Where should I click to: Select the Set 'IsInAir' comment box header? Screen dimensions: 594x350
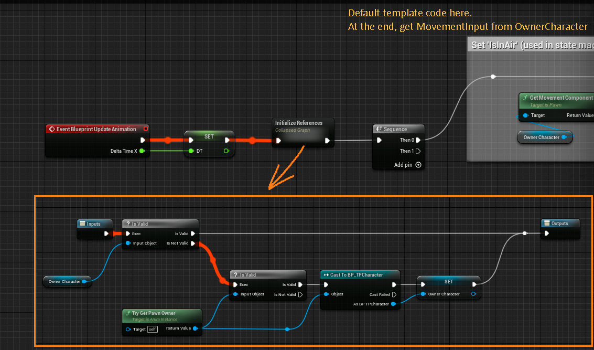click(531, 45)
